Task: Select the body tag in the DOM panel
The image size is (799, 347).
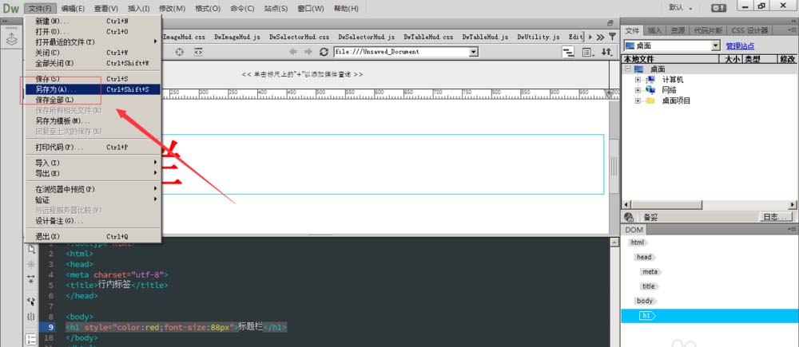Action: pyautogui.click(x=644, y=301)
